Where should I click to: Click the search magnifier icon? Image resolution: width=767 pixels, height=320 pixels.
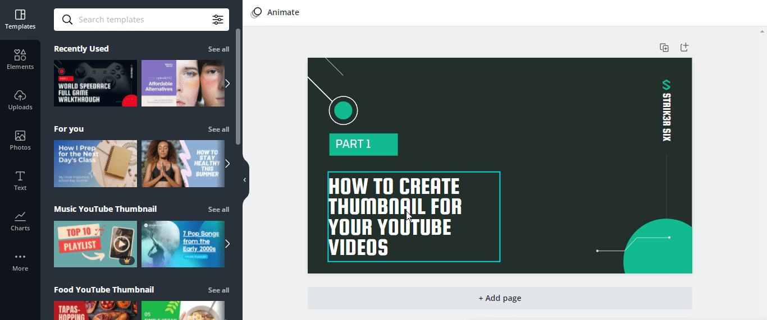(67, 20)
